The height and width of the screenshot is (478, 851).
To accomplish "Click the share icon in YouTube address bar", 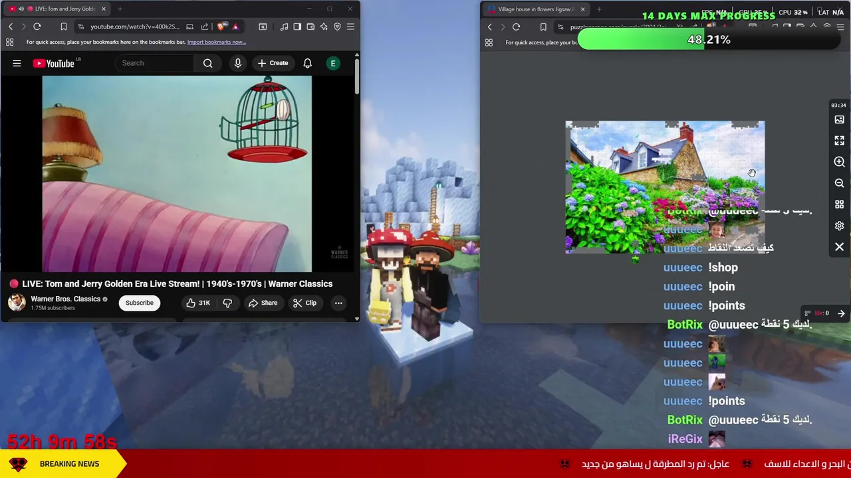I will tap(205, 27).
